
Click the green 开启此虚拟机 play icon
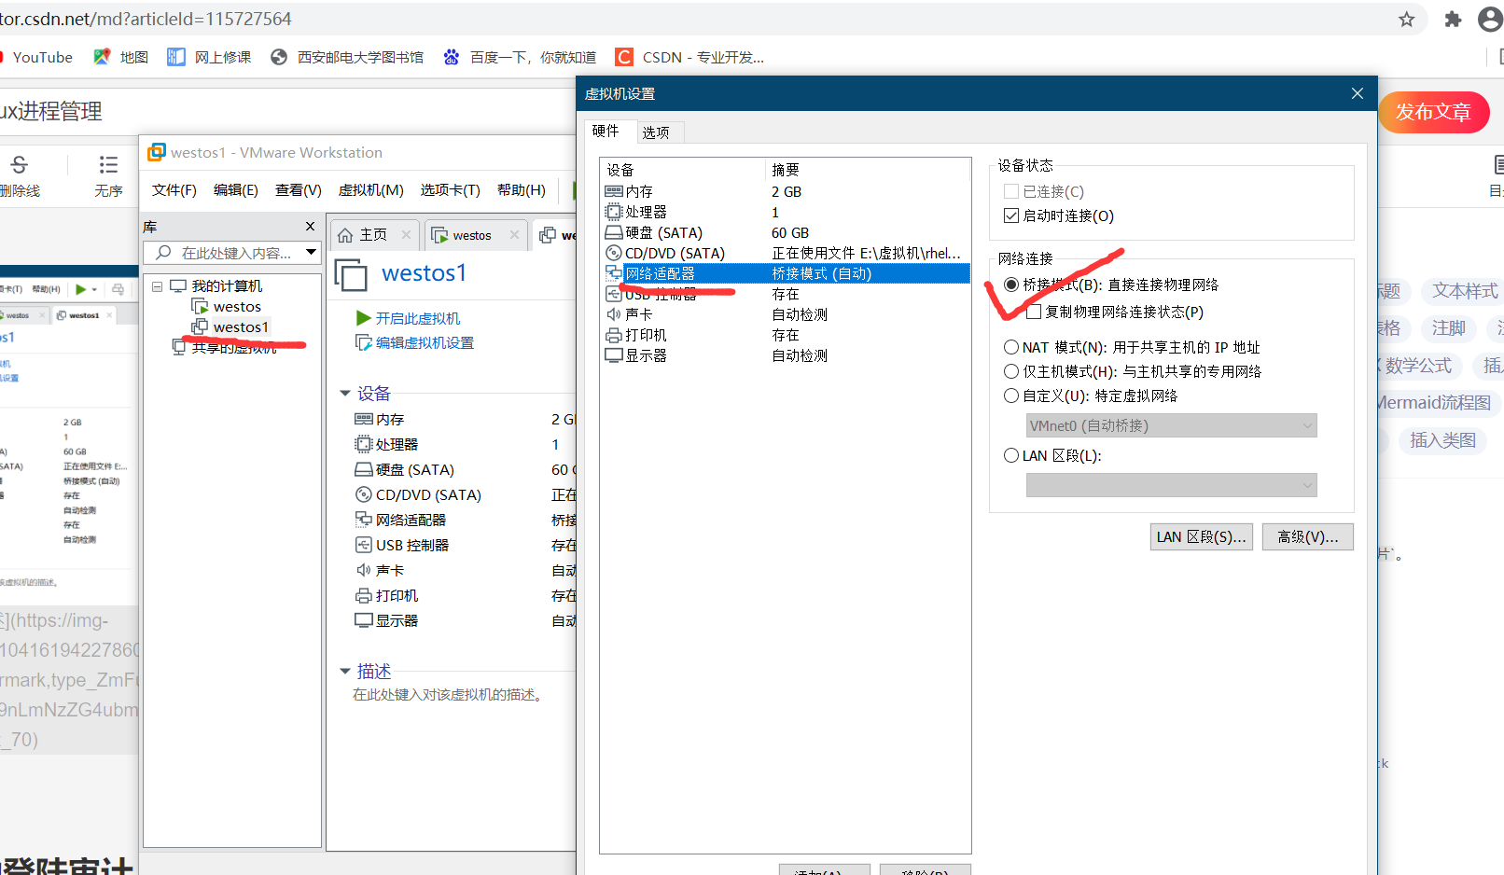pyautogui.click(x=363, y=317)
